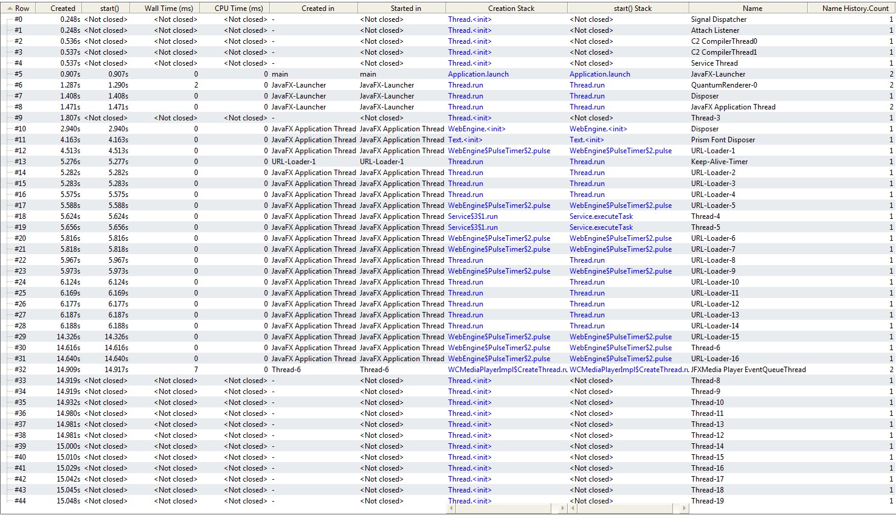Open Application.launch link in Creation Stack column
The width and height of the screenshot is (896, 515).
point(478,74)
